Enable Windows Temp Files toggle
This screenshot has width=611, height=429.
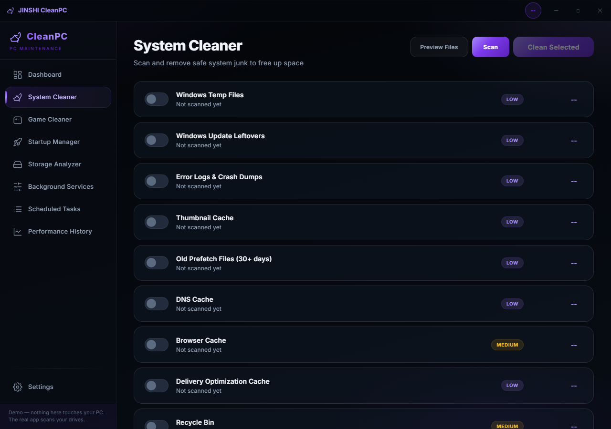[x=157, y=99]
